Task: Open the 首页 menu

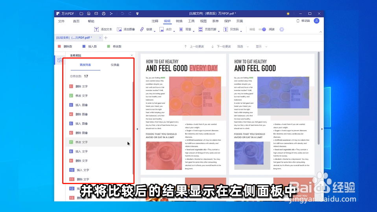Action: [x=76, y=21]
